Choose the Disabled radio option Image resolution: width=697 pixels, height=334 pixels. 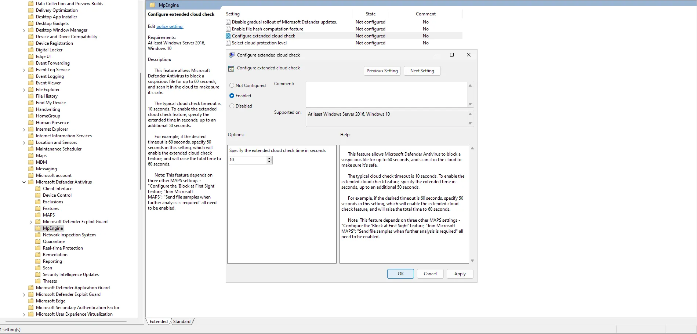click(232, 106)
